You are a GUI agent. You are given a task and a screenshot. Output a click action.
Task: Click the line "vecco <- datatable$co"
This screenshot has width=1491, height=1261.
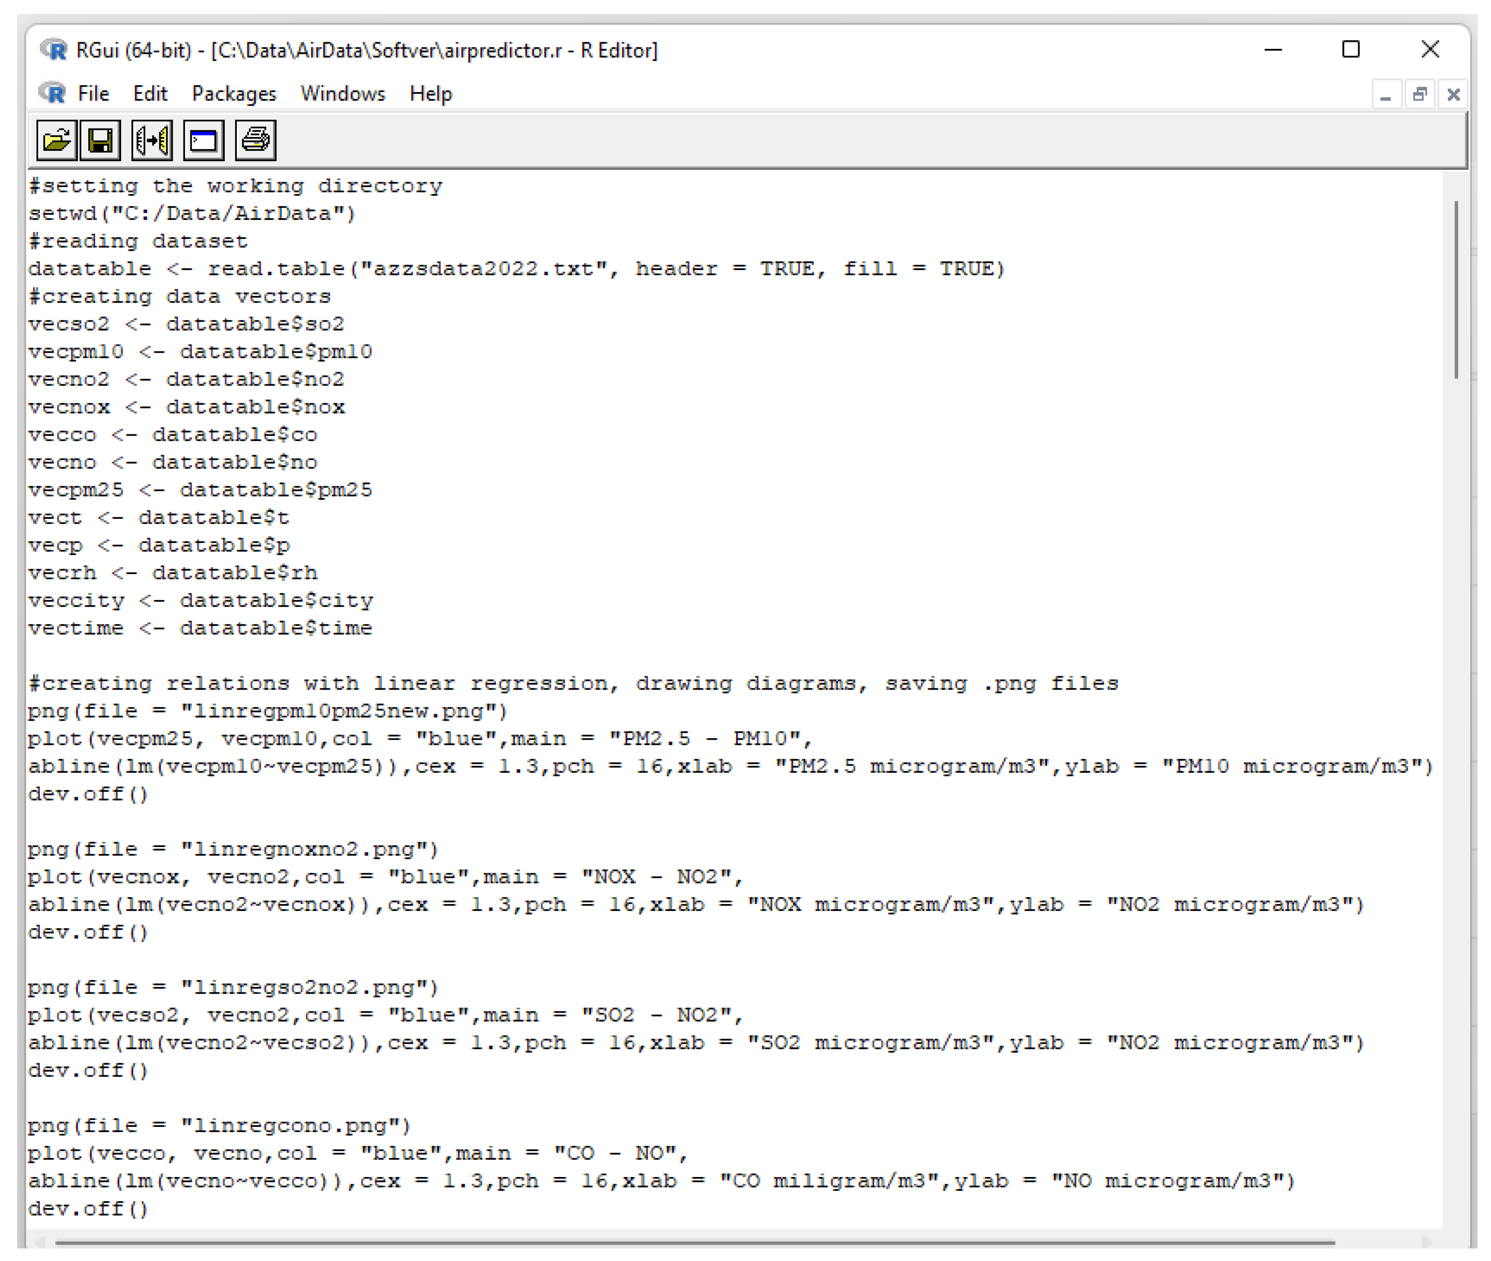[172, 434]
